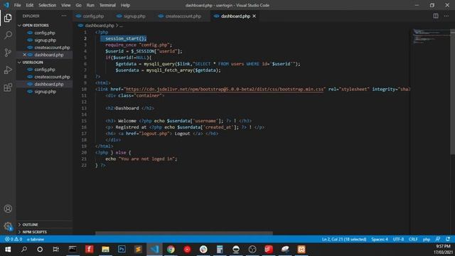Open File Explorer from the taskbar
Image resolution: width=455 pixels, height=256 pixels.
105,250
